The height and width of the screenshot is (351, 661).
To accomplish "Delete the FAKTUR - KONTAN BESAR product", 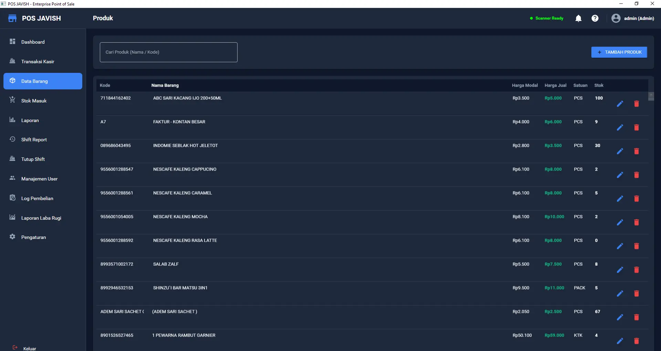I will tap(637, 128).
